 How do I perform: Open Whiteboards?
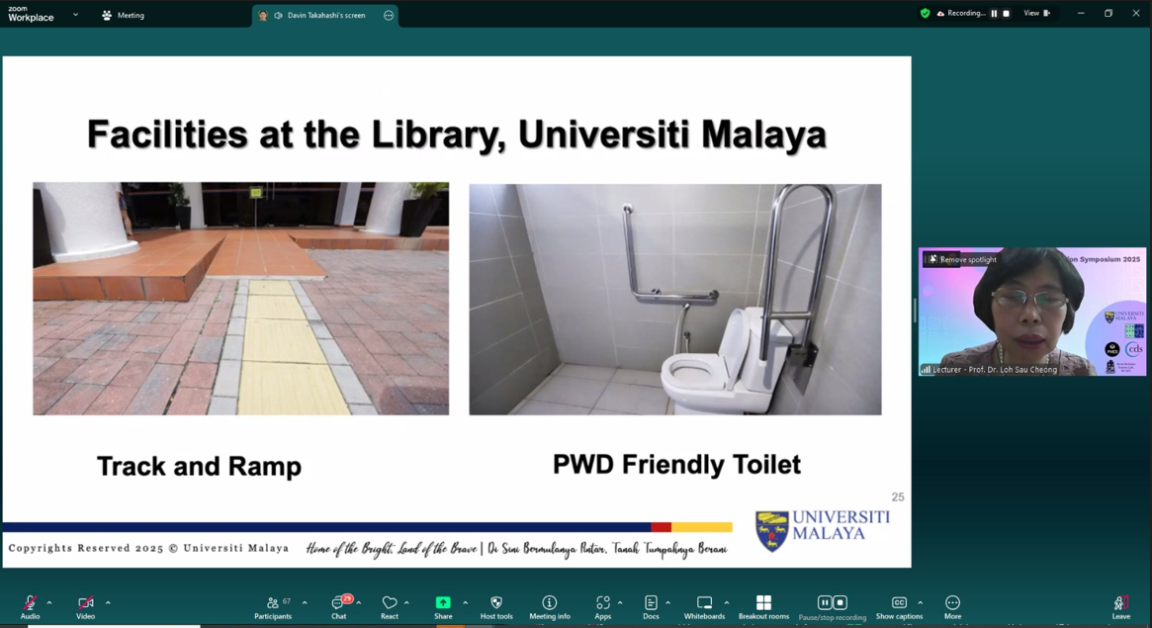pos(704,603)
